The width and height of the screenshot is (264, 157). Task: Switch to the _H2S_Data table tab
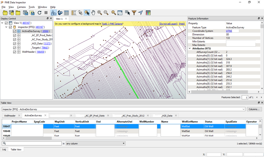(167, 116)
